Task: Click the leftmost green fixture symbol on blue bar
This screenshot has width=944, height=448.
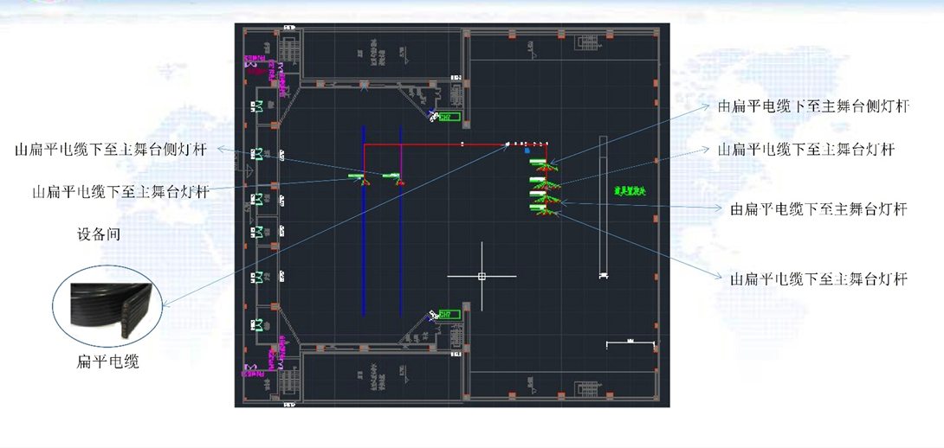Action: point(357,176)
